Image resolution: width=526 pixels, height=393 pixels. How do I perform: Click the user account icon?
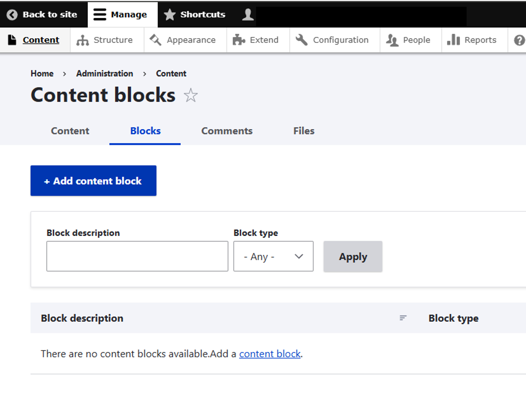pos(247,14)
